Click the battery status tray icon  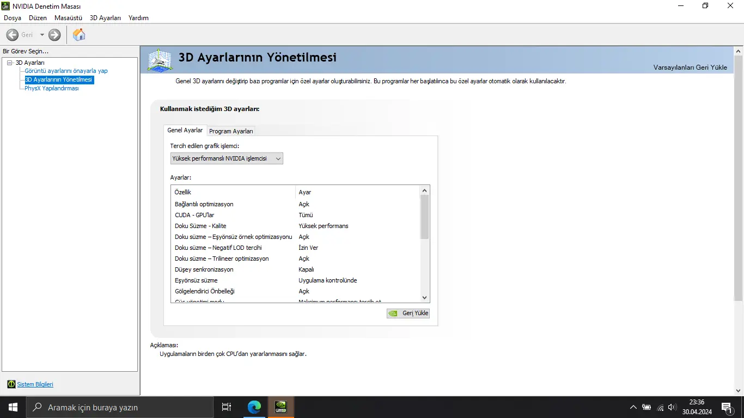tap(647, 407)
